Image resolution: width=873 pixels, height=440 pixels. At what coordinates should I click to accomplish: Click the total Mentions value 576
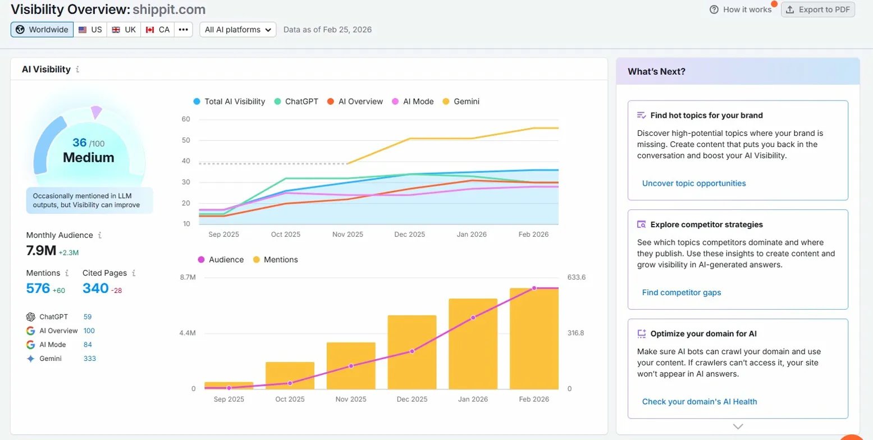click(x=38, y=288)
